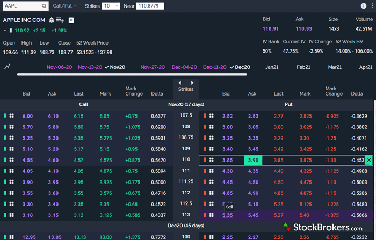
Task: Click the 5.35 bid on 113 put
Action: click(228, 215)
